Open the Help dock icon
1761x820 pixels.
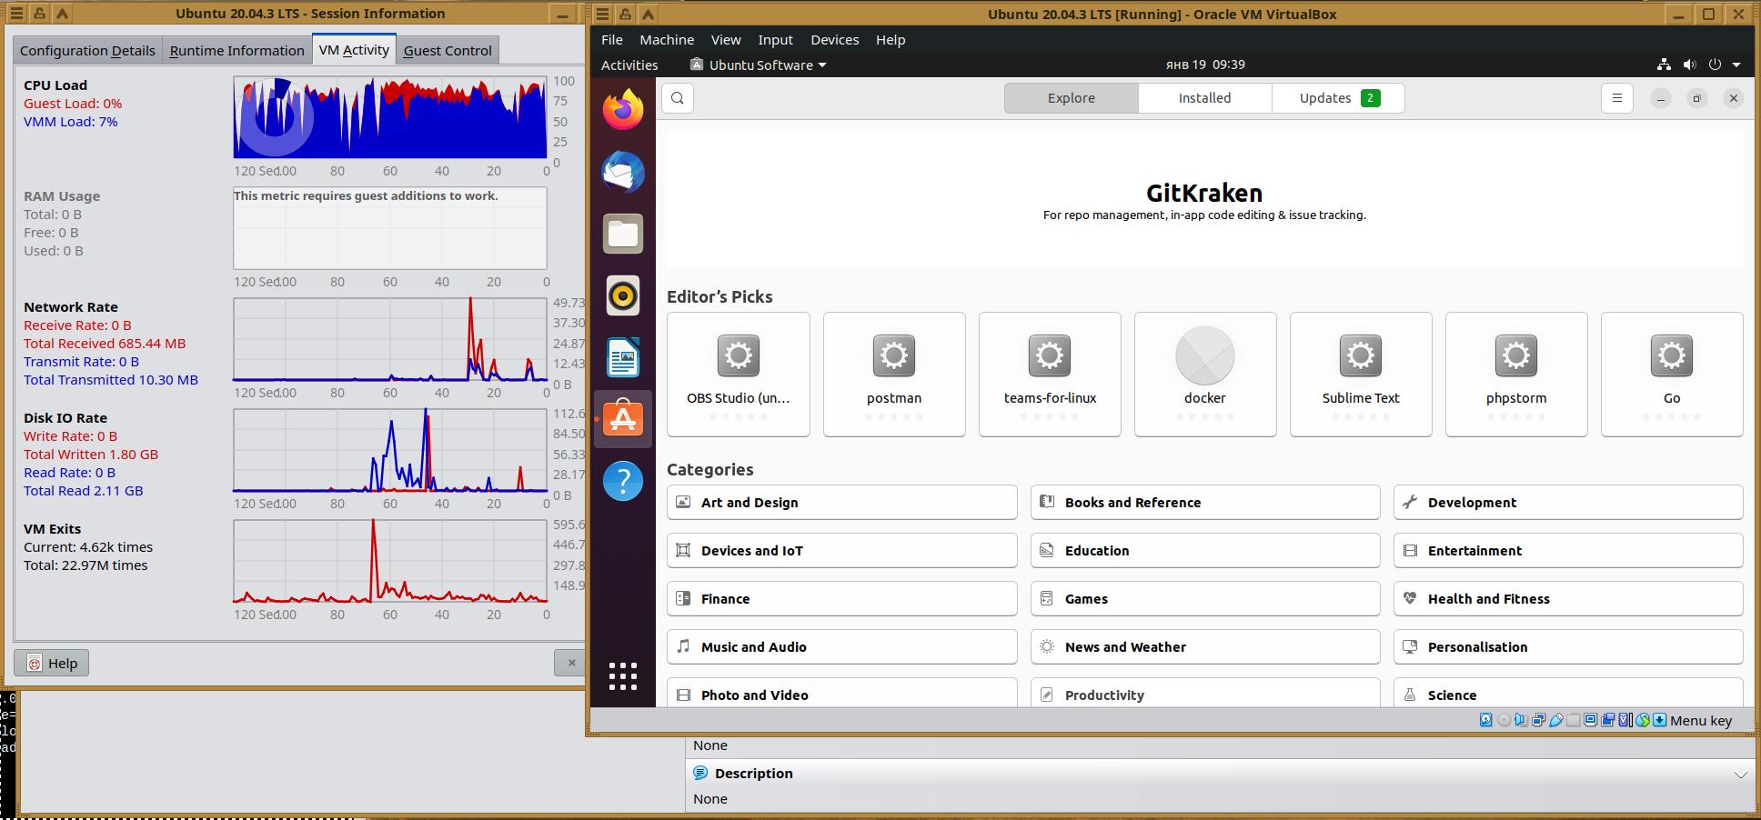tap(623, 481)
